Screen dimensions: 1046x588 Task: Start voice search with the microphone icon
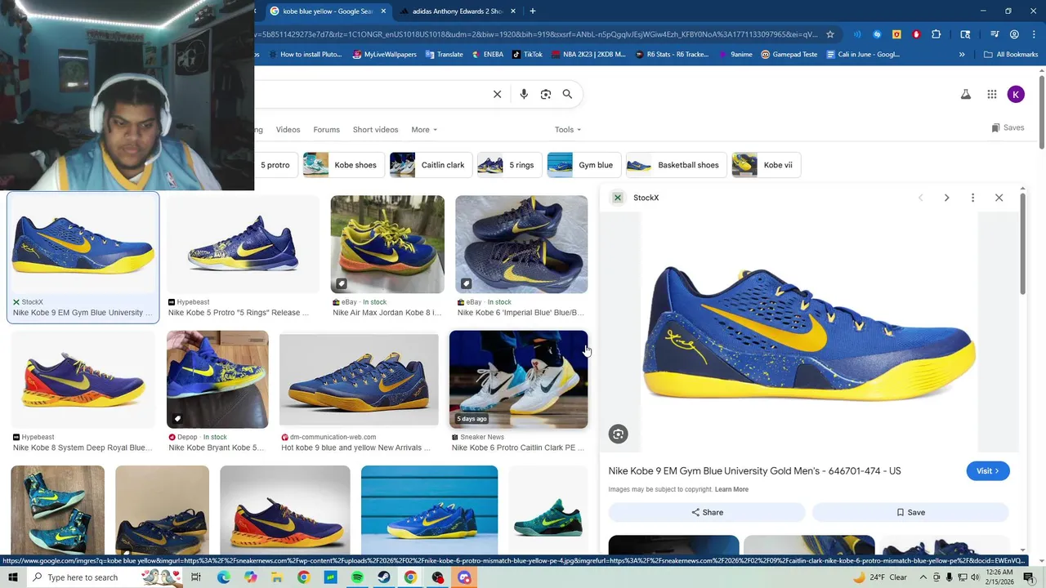(x=524, y=94)
